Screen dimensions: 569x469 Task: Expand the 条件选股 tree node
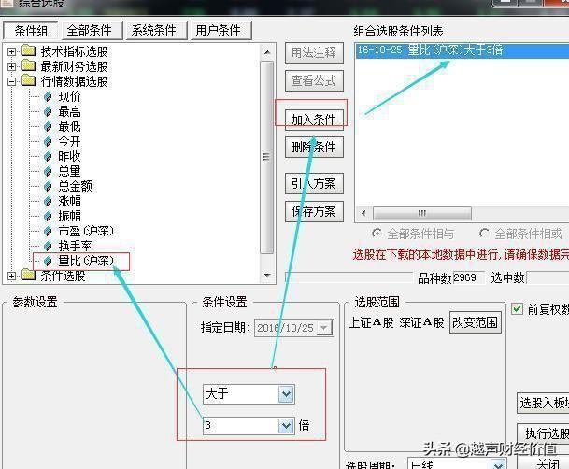tap(11, 276)
